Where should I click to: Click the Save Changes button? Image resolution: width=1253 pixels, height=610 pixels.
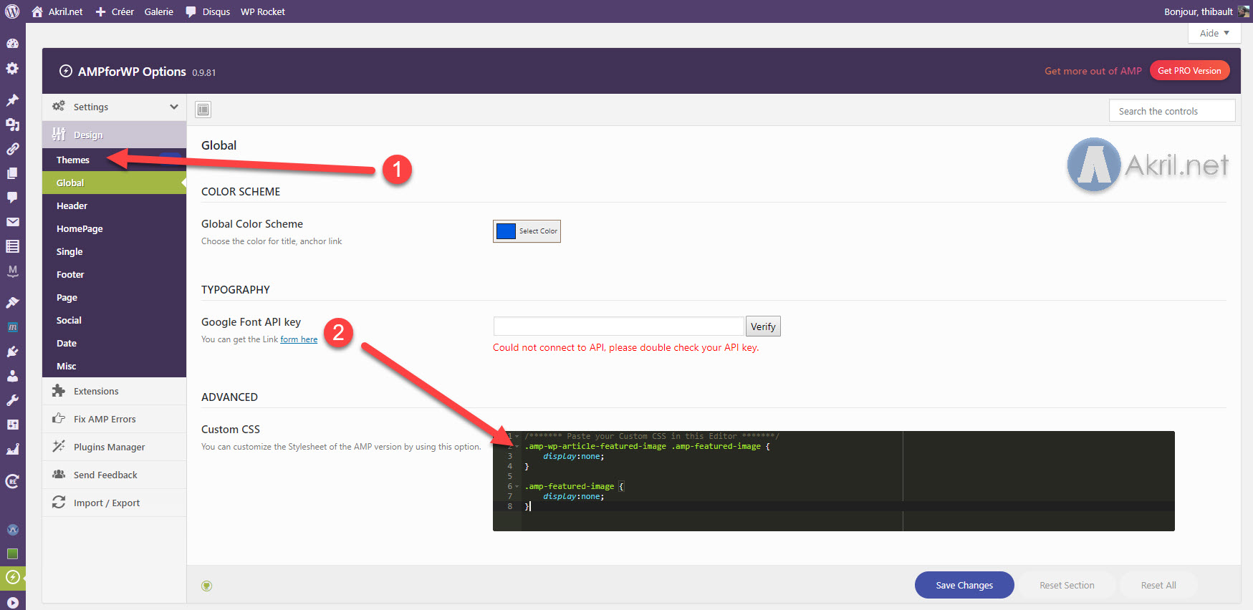(964, 585)
